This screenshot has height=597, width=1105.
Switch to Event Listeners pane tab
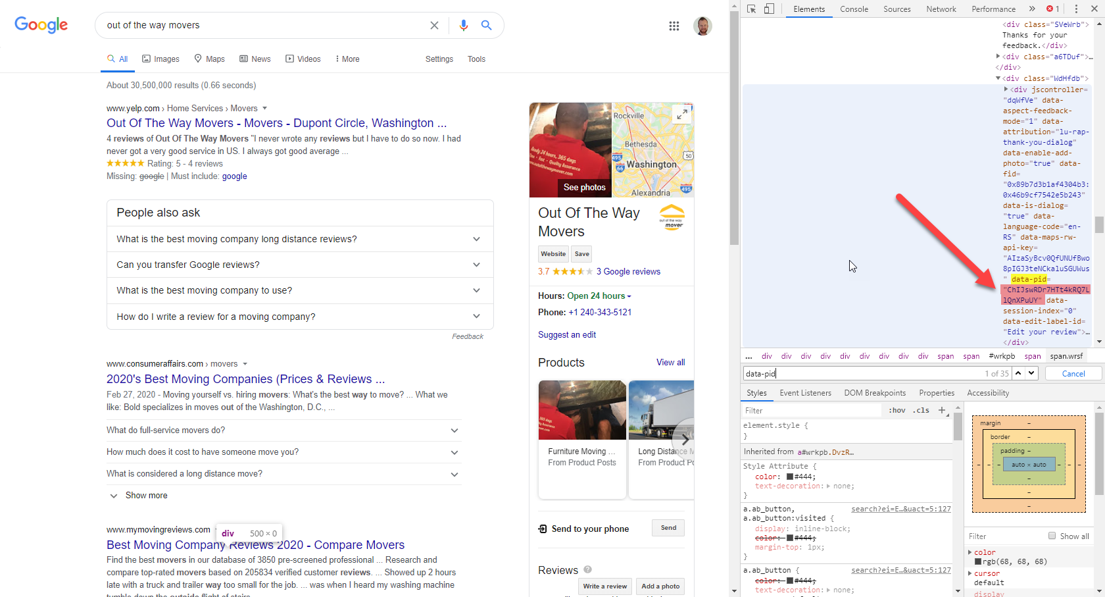(806, 393)
